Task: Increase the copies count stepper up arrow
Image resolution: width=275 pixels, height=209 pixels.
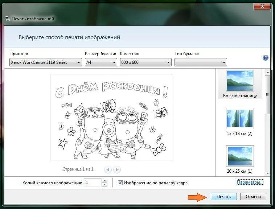Action: 104,181
